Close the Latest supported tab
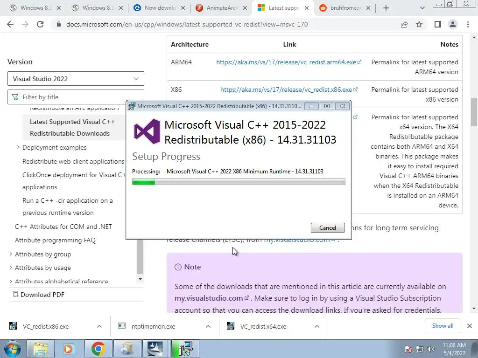Image resolution: width=478 pixels, height=358 pixels. (x=307, y=8)
